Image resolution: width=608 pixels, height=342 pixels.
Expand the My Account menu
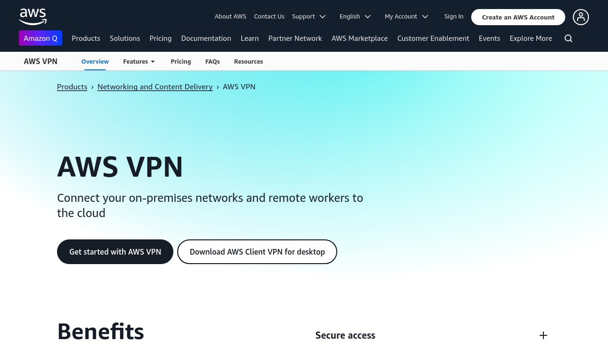point(406,17)
